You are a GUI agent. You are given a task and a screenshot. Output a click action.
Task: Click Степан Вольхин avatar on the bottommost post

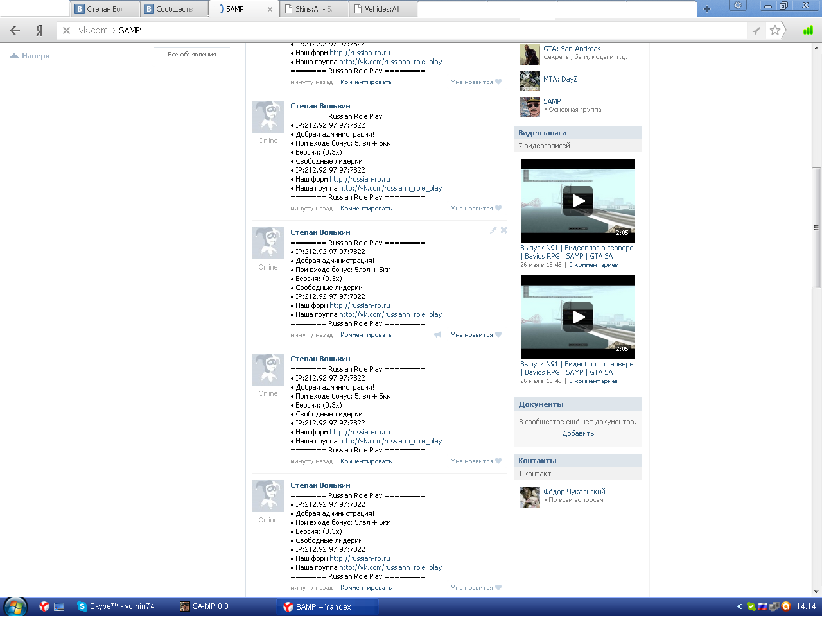click(x=268, y=496)
